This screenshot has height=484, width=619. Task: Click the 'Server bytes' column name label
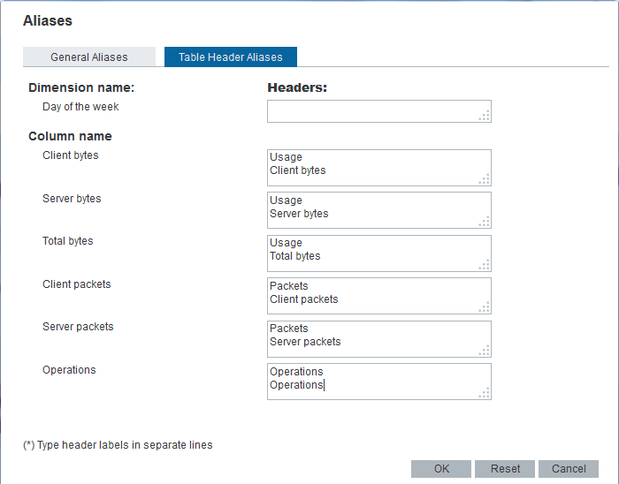(x=72, y=198)
